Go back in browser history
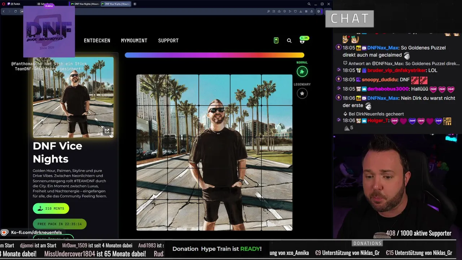Screen dimensions: 462x260 4,11
